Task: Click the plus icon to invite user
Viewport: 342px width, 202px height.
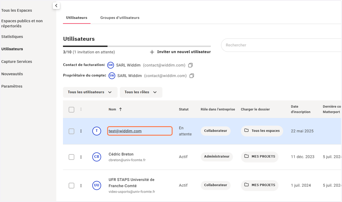Action: click(152, 52)
